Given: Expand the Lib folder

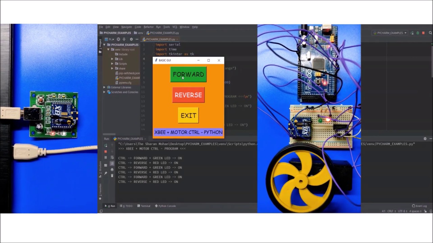Looking at the screenshot, I should (112, 59).
